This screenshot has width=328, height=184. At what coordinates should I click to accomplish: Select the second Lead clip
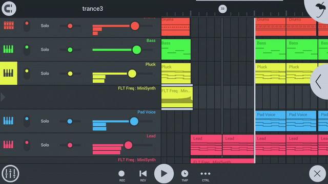click(238, 145)
